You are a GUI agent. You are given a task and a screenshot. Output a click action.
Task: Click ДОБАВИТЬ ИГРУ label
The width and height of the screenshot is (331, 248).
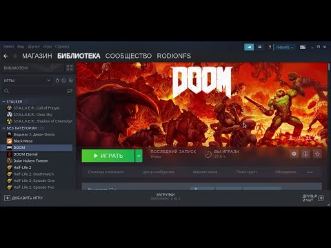pos(27,198)
